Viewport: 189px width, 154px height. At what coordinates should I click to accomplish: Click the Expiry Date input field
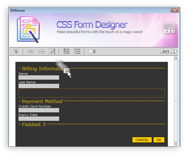coord(39,118)
